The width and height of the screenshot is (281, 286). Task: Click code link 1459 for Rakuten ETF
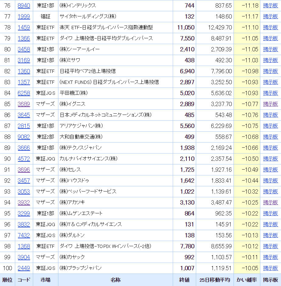24,28
